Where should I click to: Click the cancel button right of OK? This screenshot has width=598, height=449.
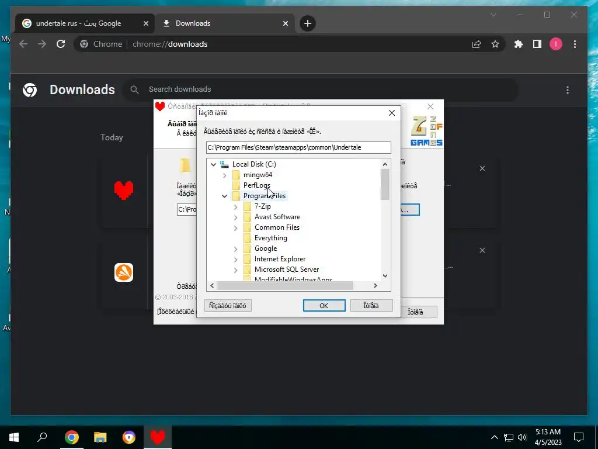pos(371,305)
